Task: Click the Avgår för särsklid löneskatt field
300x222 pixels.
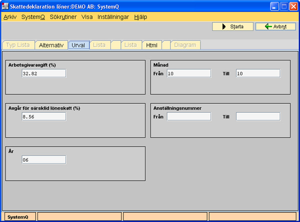Action: [43, 116]
